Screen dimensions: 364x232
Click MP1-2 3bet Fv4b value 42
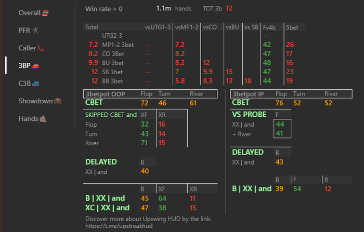267,45
